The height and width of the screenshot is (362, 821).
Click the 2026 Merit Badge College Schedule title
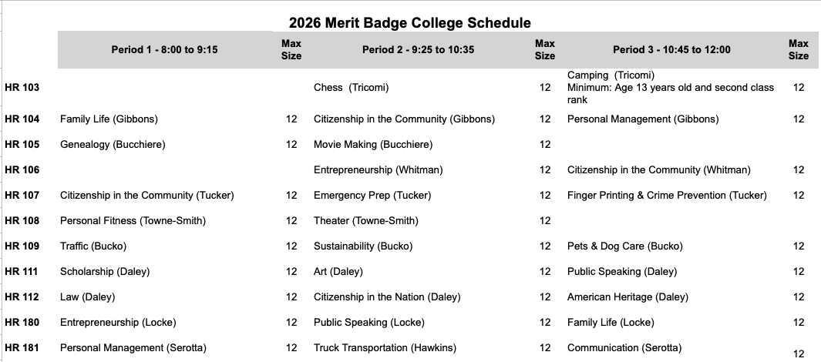pyautogui.click(x=410, y=23)
